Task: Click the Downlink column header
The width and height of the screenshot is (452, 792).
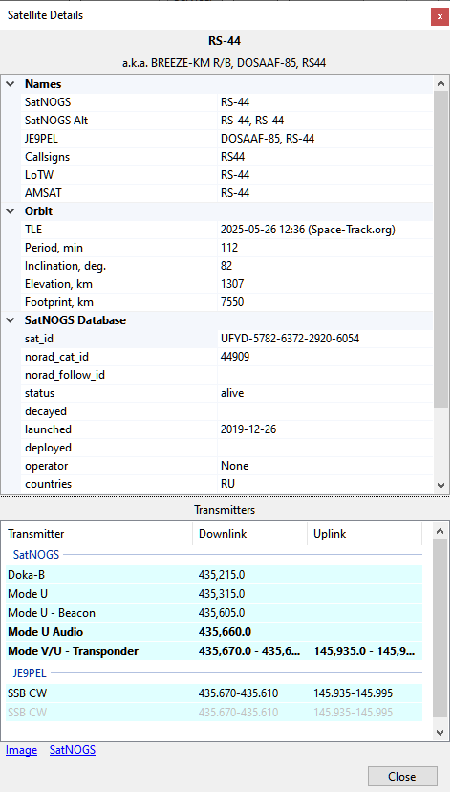Action: click(x=249, y=534)
